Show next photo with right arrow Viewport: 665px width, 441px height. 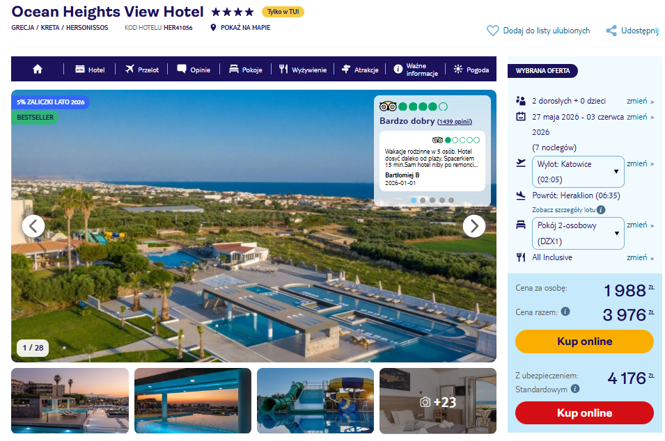[x=474, y=226]
